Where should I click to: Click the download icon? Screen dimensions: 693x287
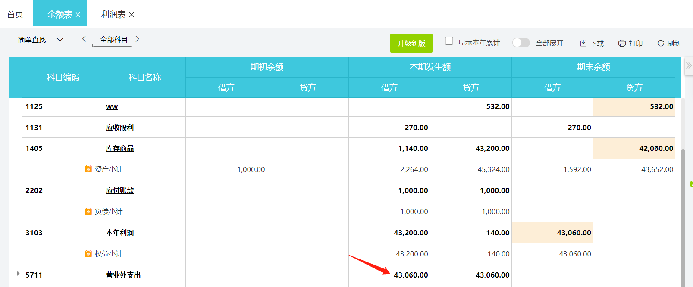click(583, 43)
